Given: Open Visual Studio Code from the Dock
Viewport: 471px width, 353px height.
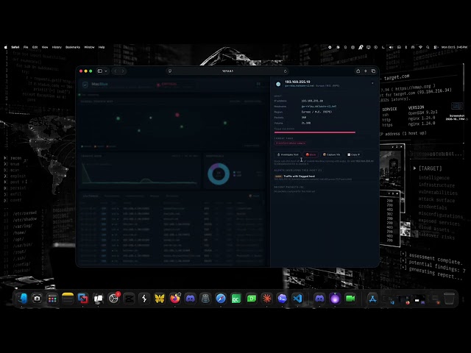Looking at the screenshot, I should 297,299.
